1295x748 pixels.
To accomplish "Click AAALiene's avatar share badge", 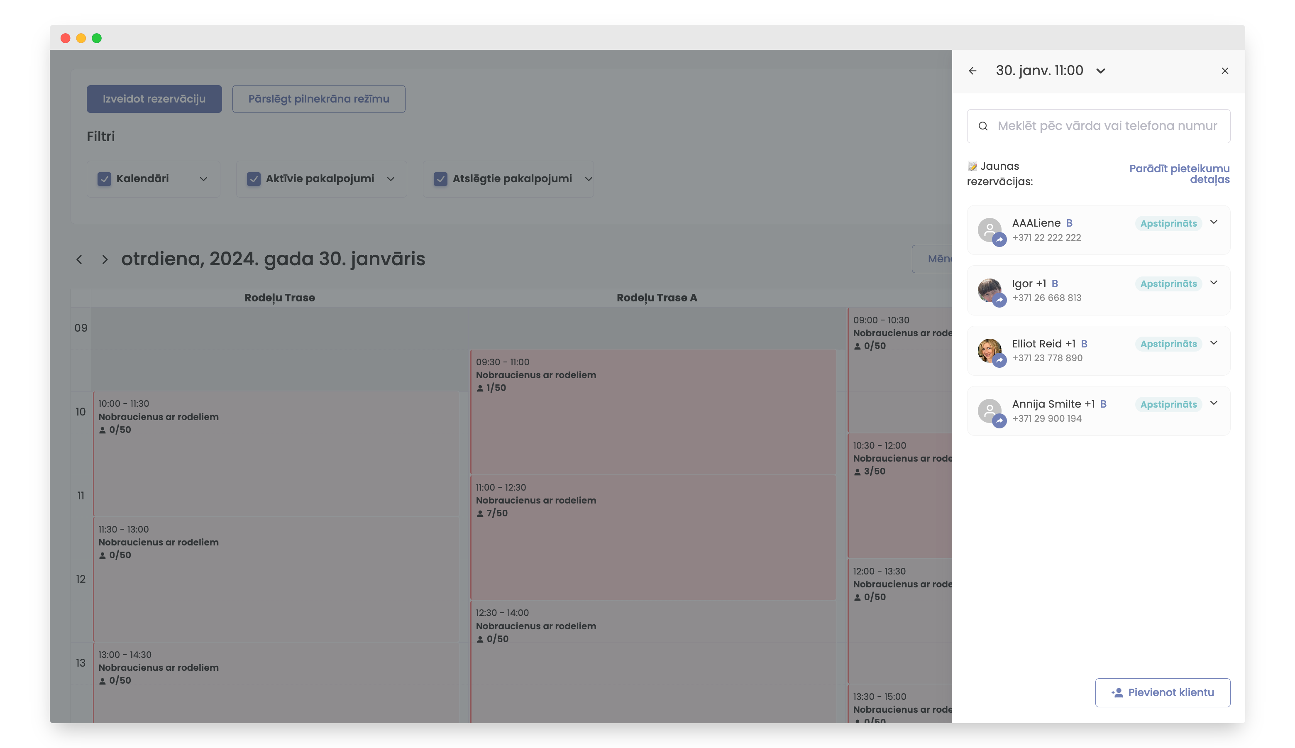I will click(999, 240).
